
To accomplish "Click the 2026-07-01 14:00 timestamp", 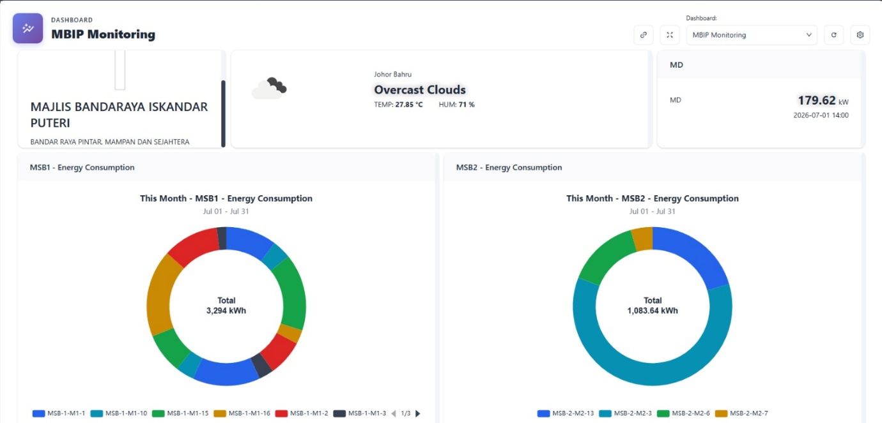I will point(821,115).
